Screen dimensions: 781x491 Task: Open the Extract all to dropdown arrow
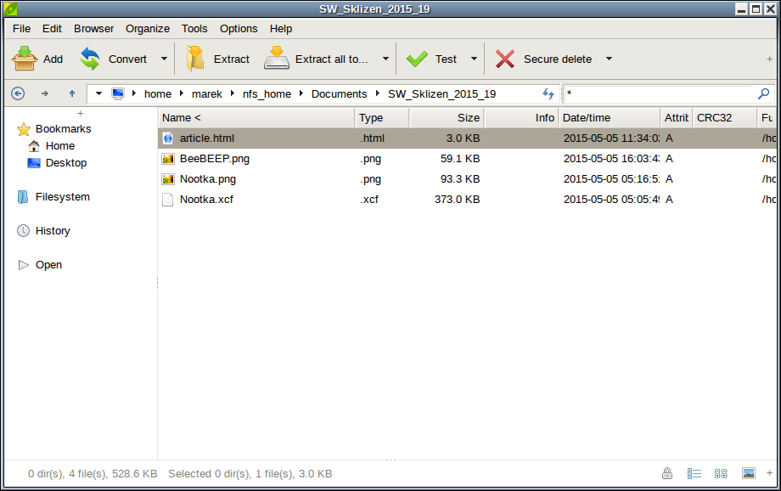pyautogui.click(x=385, y=59)
